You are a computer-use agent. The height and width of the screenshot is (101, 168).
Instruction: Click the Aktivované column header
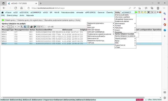coord(67,30)
